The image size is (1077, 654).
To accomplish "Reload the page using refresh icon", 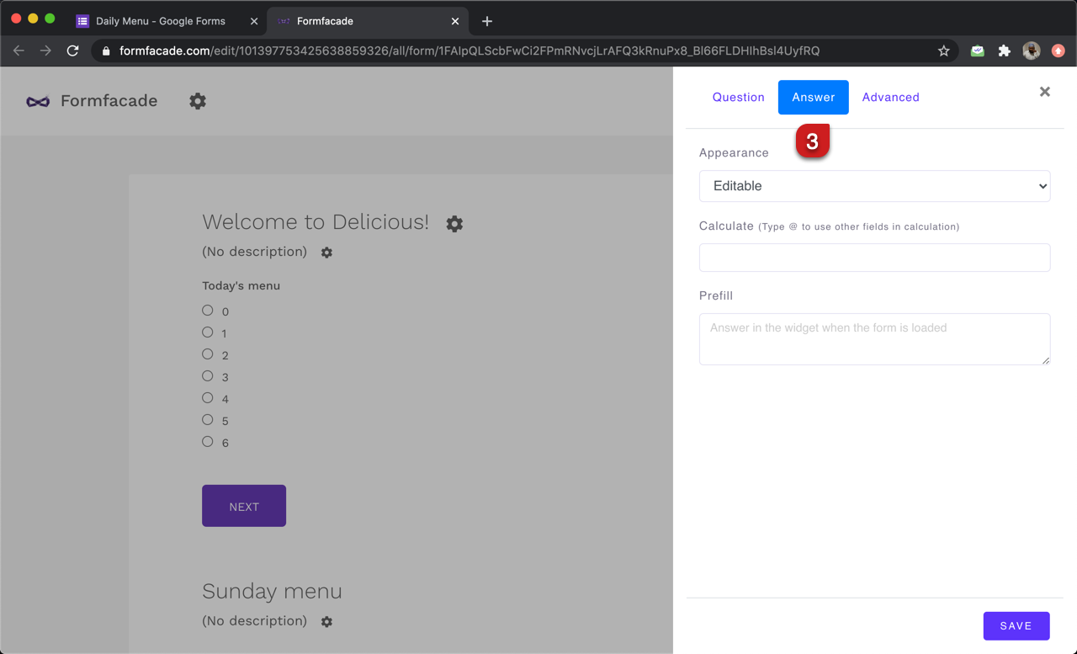I will pyautogui.click(x=73, y=51).
